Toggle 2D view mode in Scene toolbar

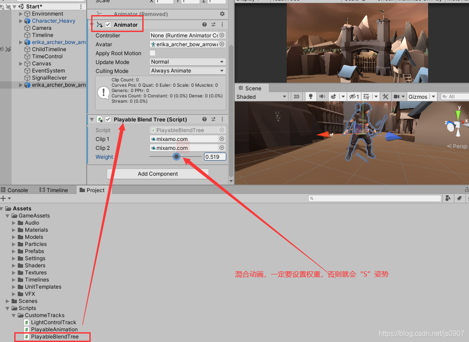(x=297, y=97)
